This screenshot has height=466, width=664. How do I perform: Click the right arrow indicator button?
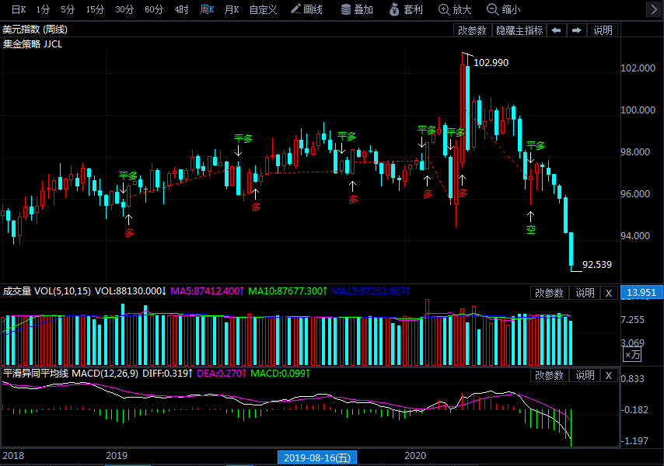point(576,30)
